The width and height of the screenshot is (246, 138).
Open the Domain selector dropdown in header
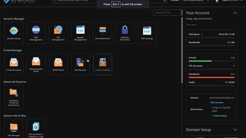tap(196, 1)
